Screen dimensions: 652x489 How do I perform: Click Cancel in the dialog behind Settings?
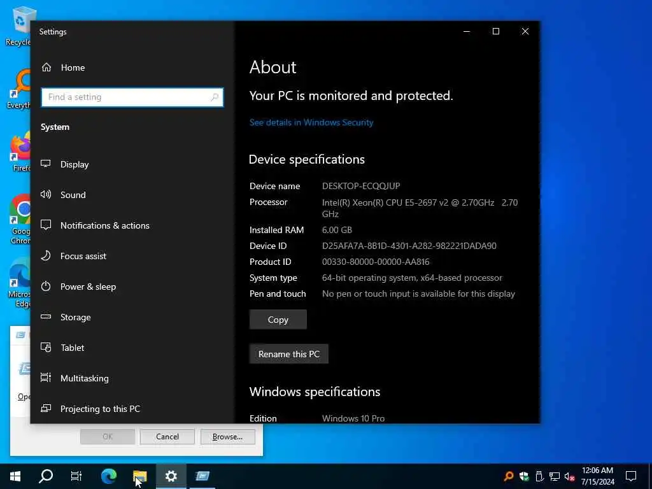pos(167,437)
